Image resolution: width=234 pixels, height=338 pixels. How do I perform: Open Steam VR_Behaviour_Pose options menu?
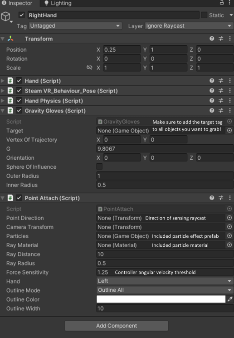230,91
